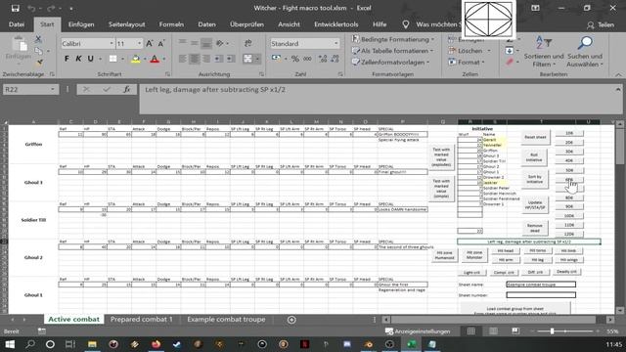This screenshot has width=626, height=352.
Task: Open the Standard number format dropdown
Action: [x=335, y=43]
